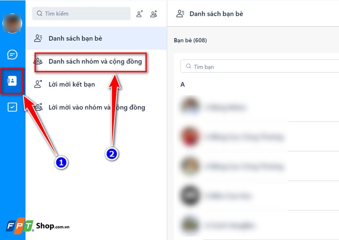This screenshot has height=240, width=339.
Task: Click the Tìm bạn search box
Action: coord(260,66)
